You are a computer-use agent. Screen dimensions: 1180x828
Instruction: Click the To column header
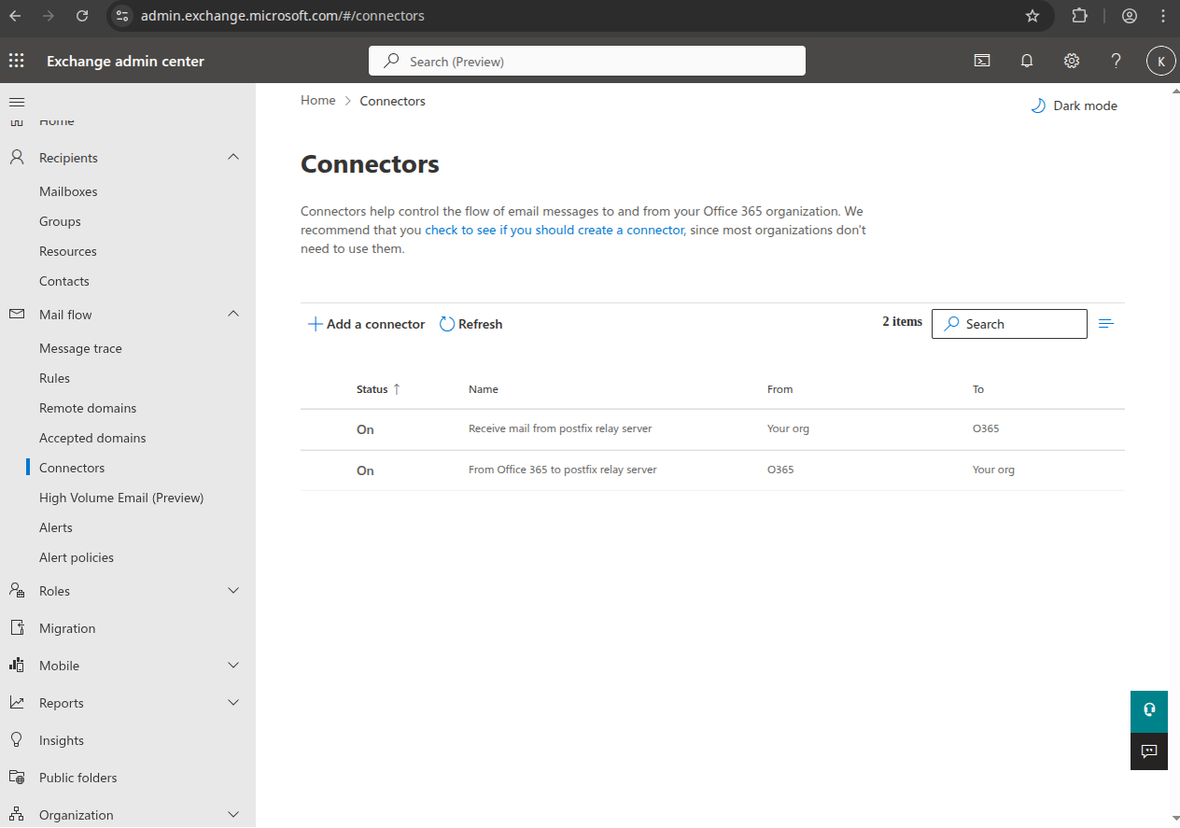point(978,389)
